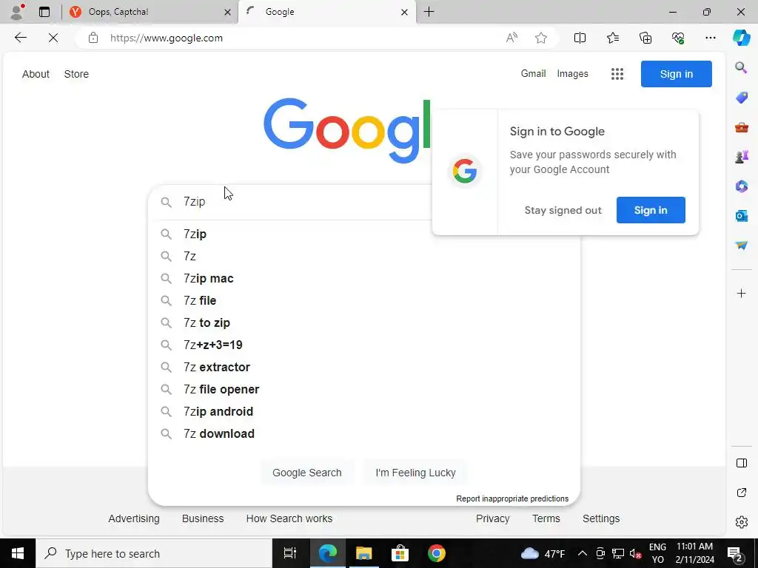
Task: Open the Settings and more ellipsis menu
Action: coord(710,38)
